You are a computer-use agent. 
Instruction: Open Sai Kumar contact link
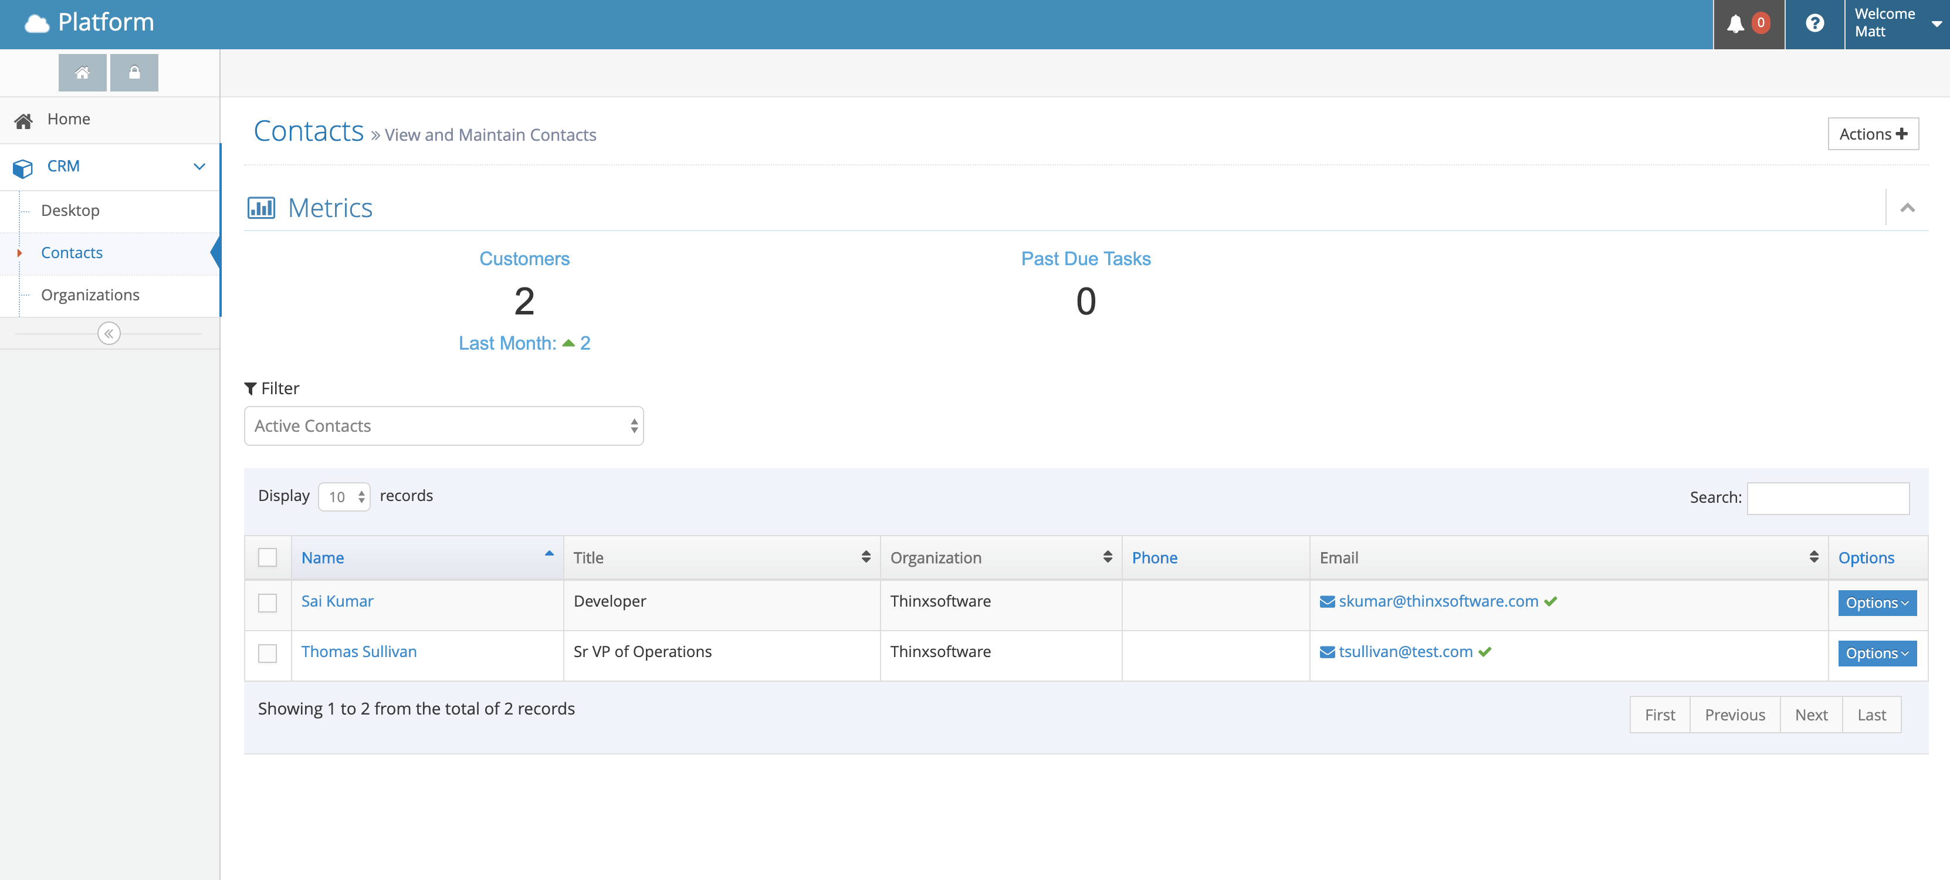coord(337,601)
